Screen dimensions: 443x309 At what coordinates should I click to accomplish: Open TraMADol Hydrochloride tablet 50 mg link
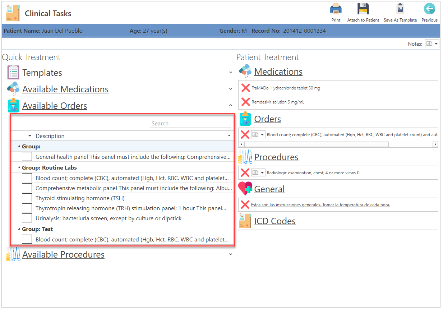[x=286, y=88]
